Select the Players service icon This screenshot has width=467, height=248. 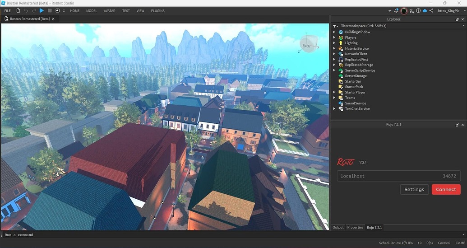(x=341, y=37)
